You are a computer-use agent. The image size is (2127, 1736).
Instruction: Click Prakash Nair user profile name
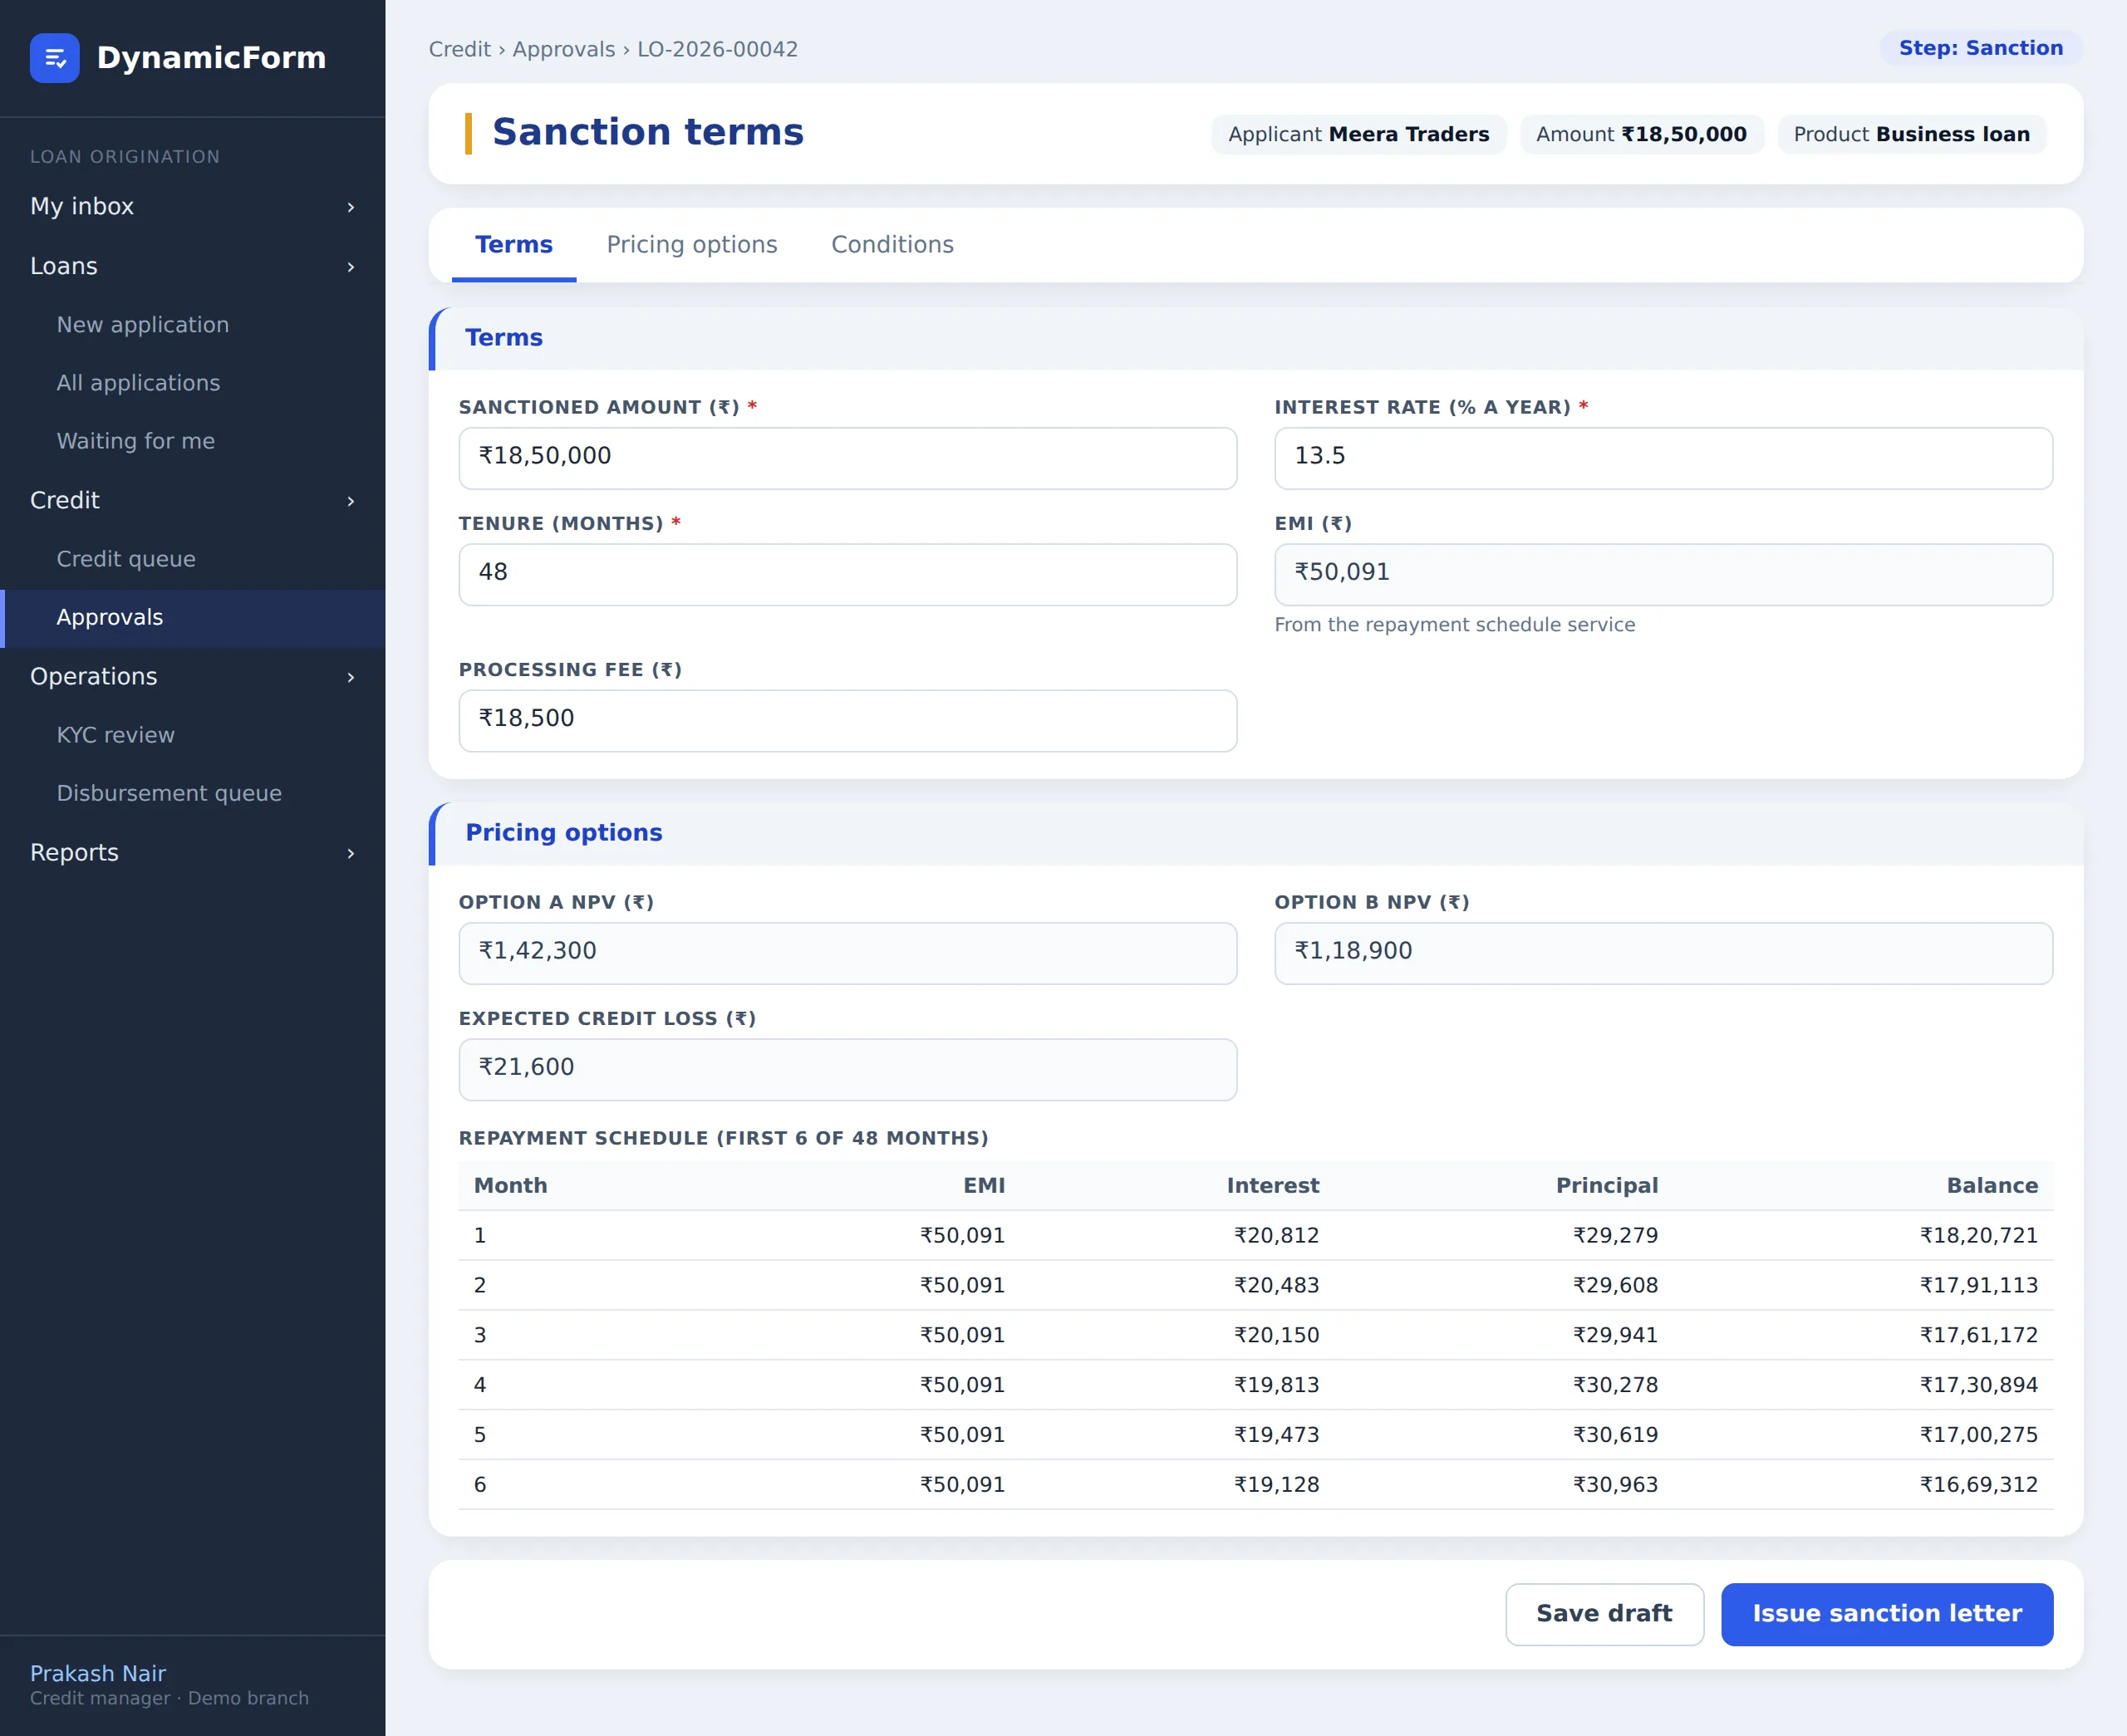coord(98,1673)
